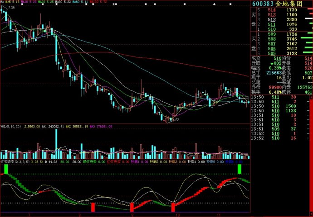Click the tick trade with volume 1138
Viewport: 313px width, 217px height.
pyautogui.click(x=291, y=111)
